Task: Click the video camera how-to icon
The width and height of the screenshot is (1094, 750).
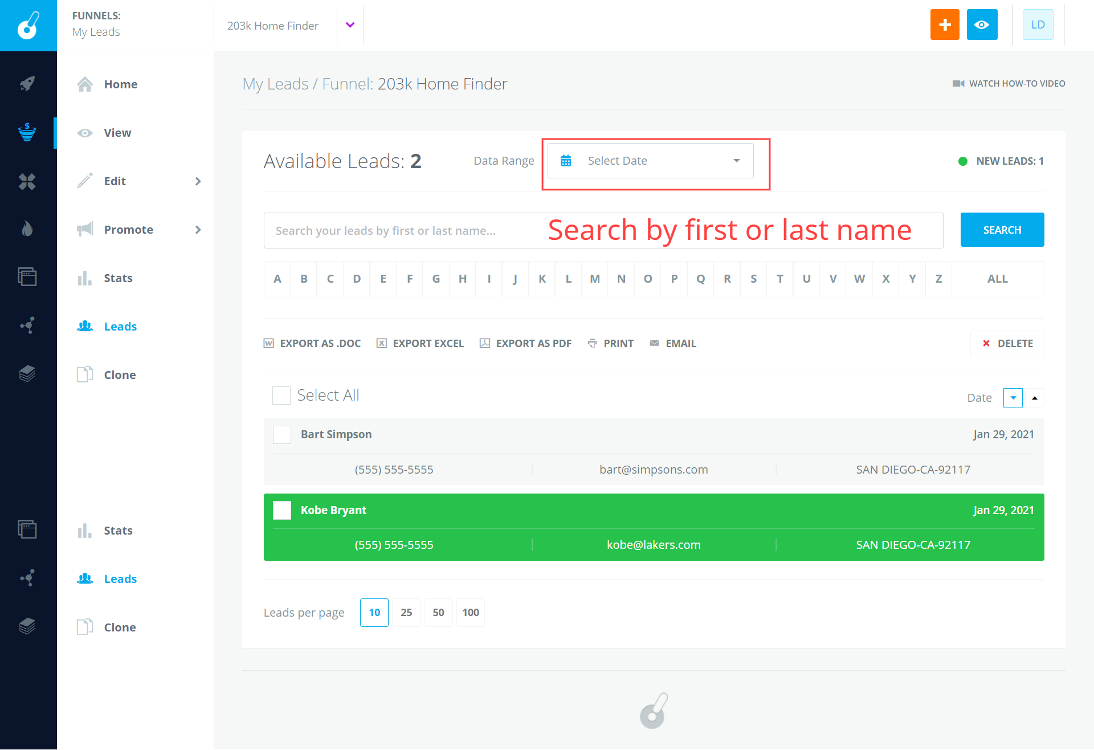Action: point(958,84)
